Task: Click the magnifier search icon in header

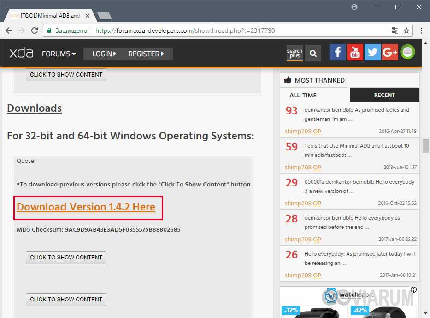Action: pos(313,53)
